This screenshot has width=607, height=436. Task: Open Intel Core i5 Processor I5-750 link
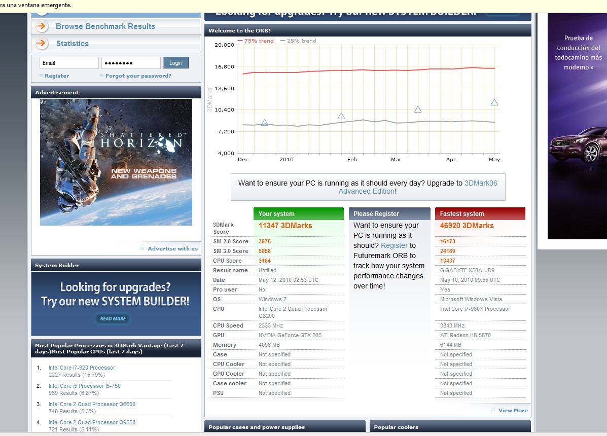(x=84, y=386)
